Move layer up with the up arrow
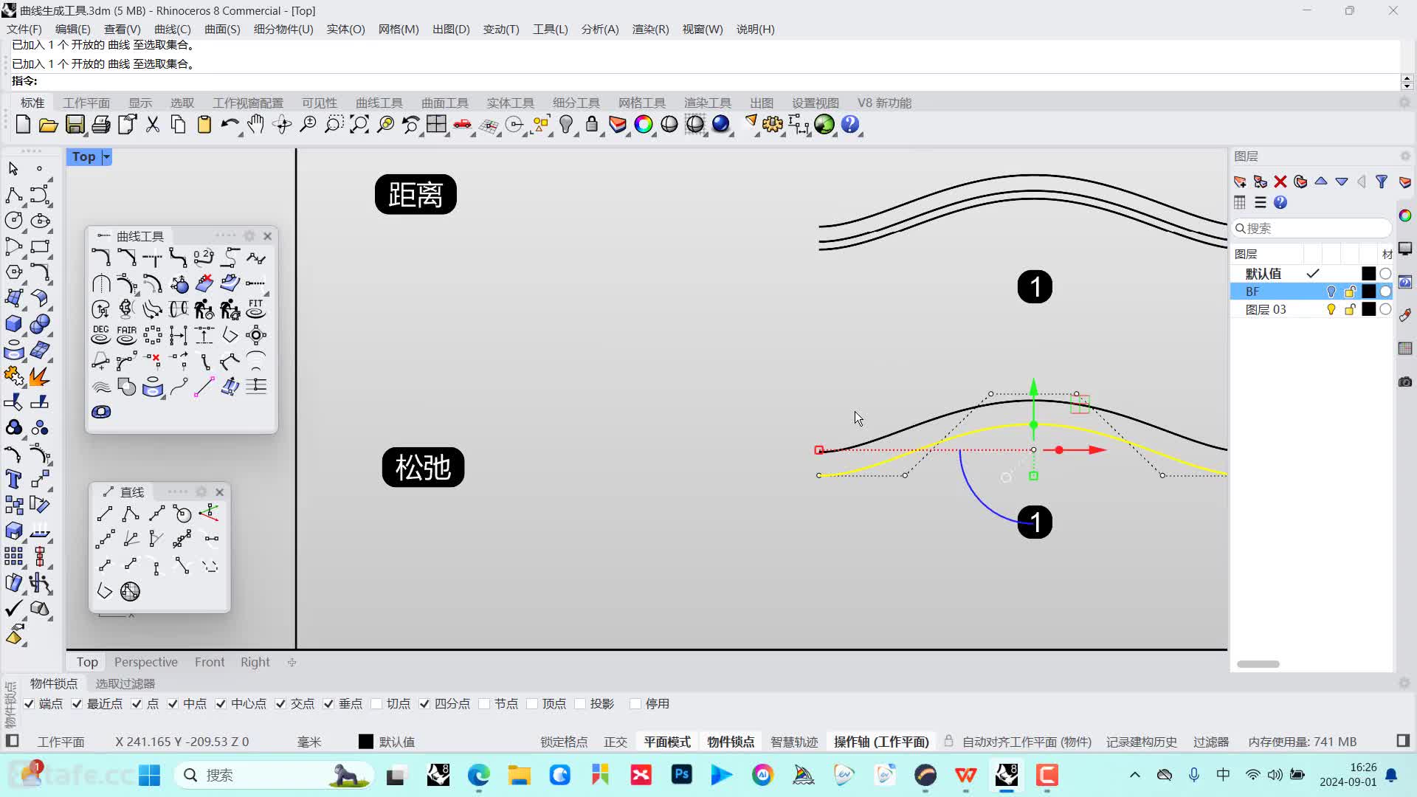This screenshot has height=797, width=1417. point(1321,182)
